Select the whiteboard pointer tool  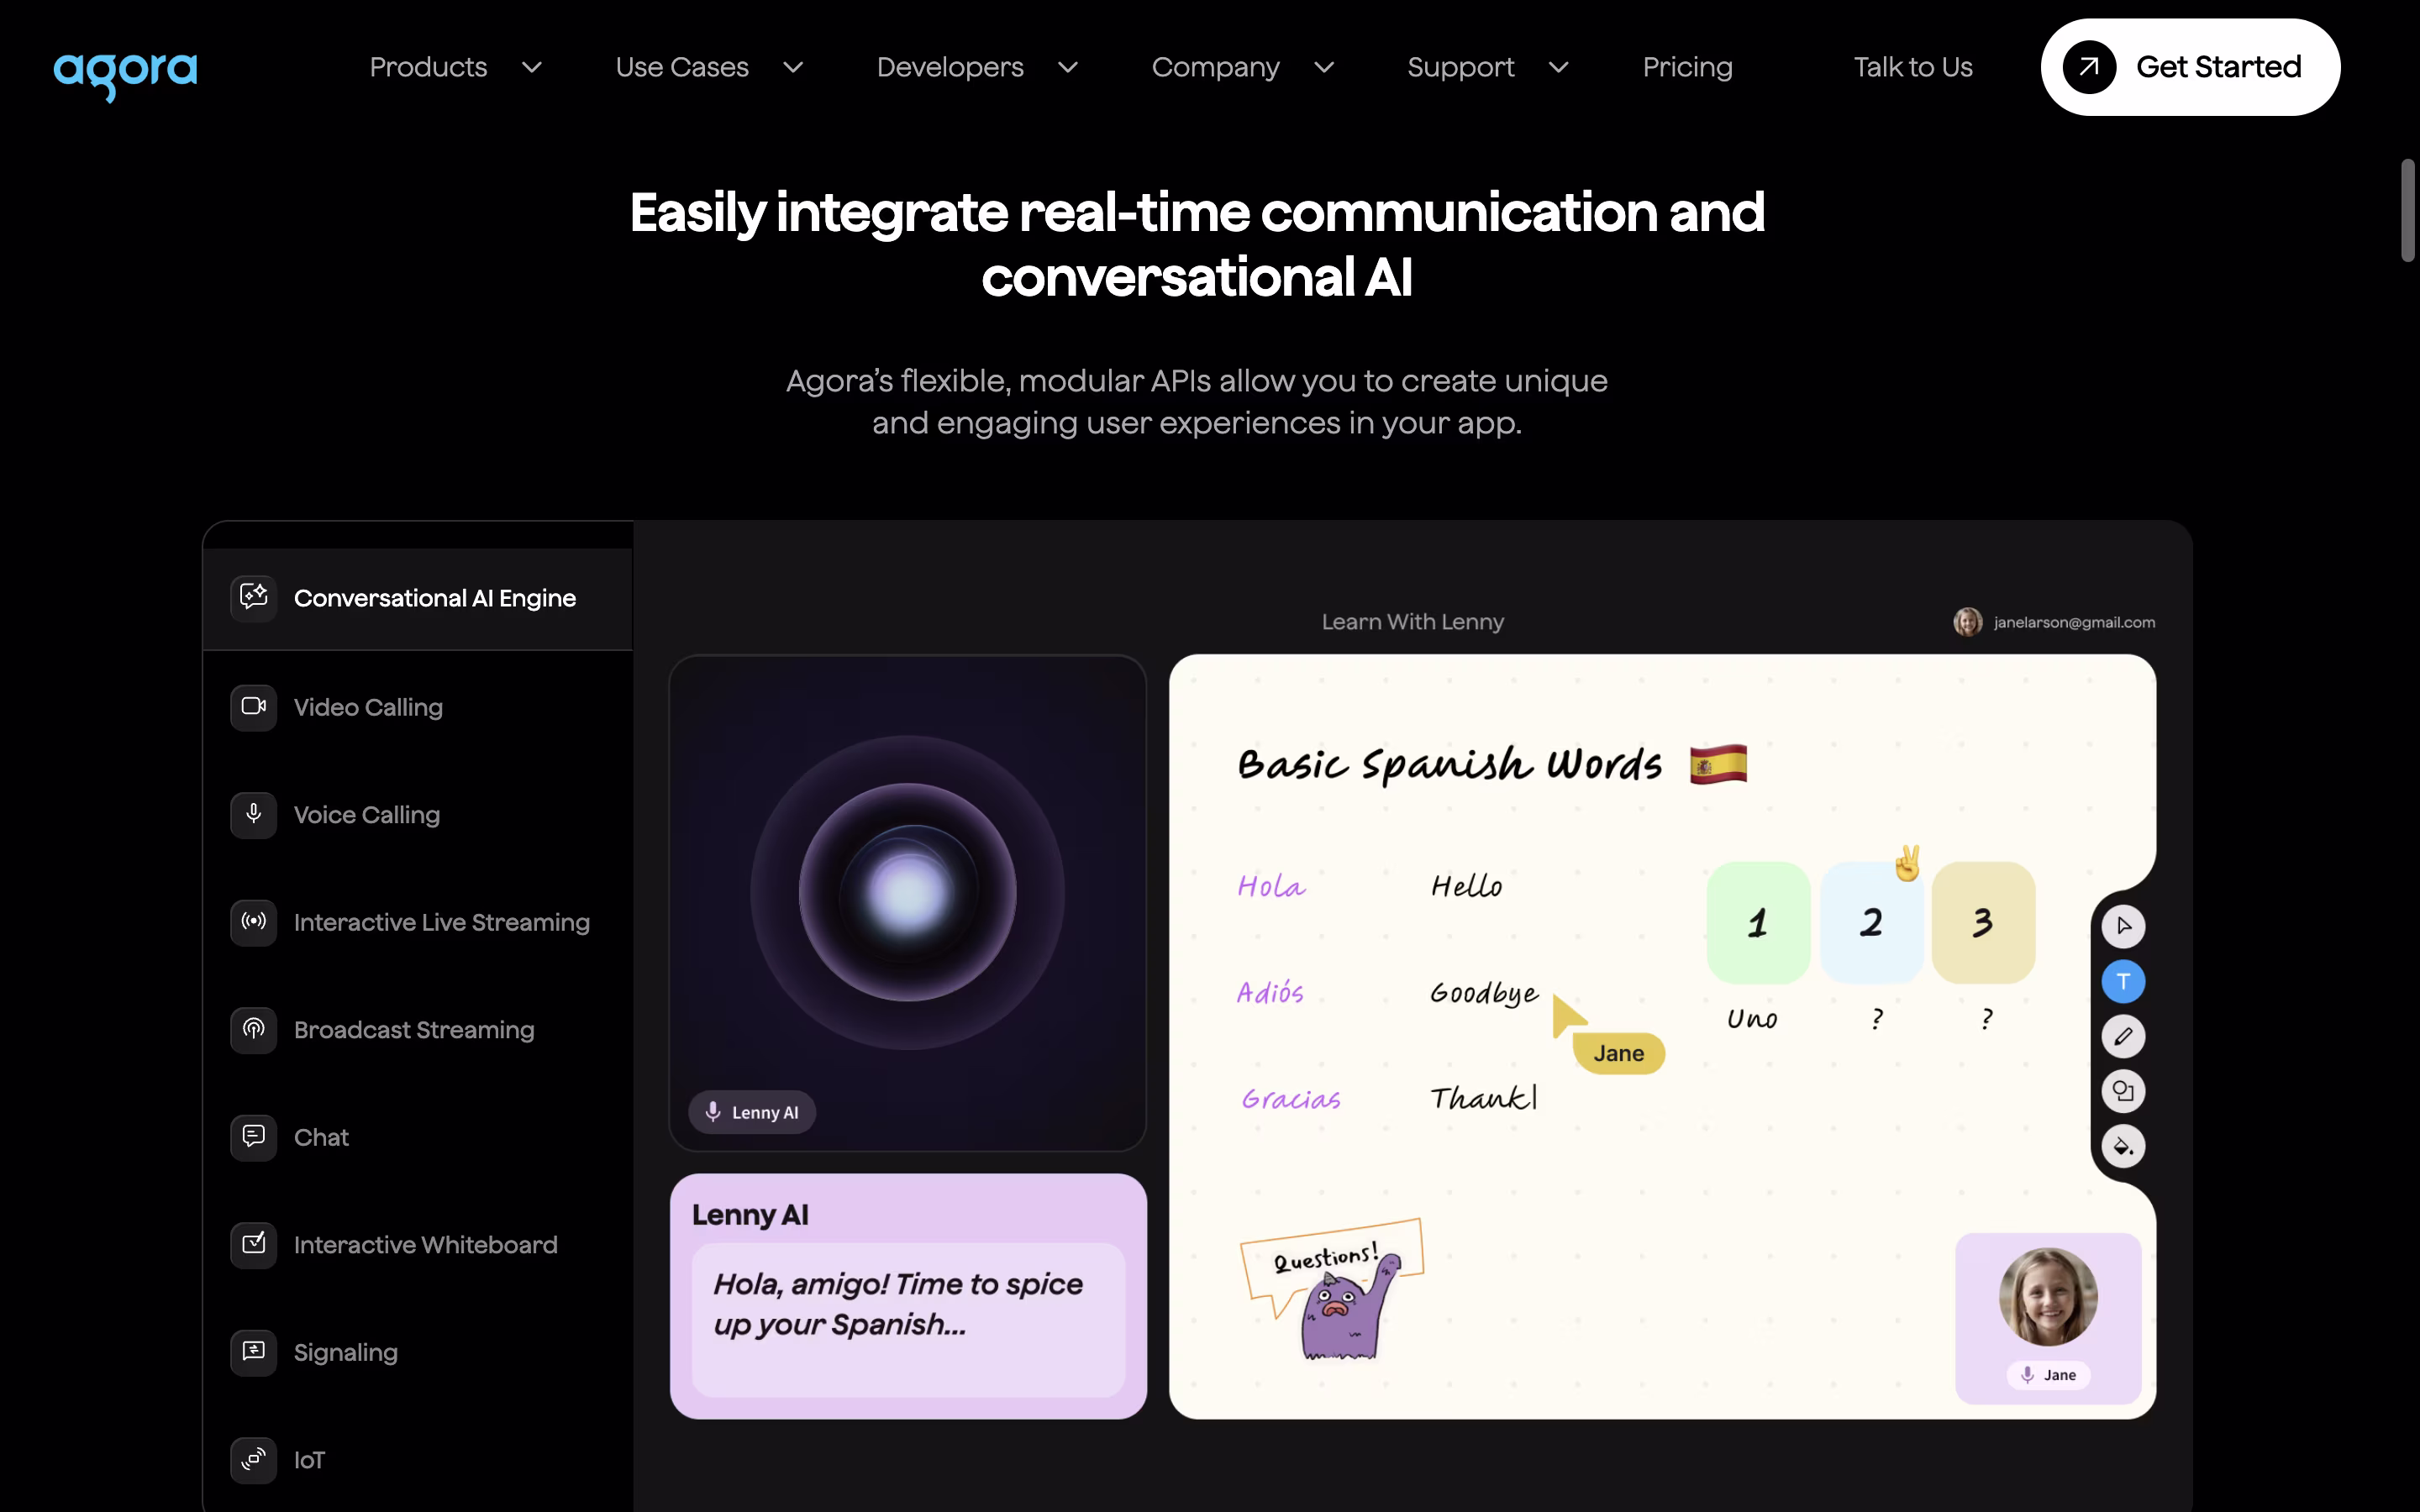tap(2123, 926)
